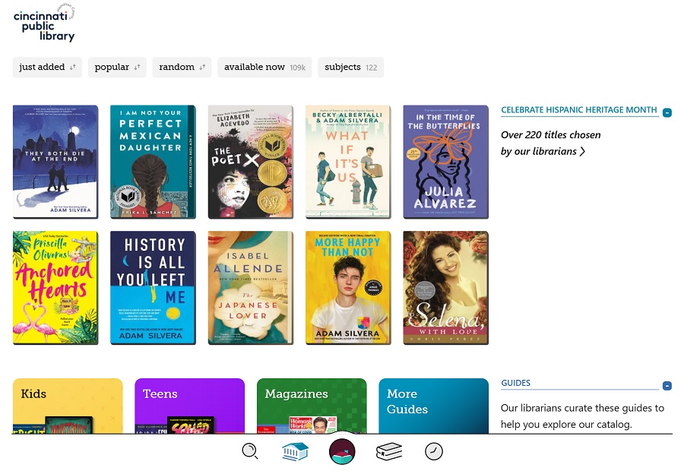This screenshot has height=471, width=684.
Task: Collapse the Celebrate Hispanic Heritage Month section
Action: (x=667, y=113)
